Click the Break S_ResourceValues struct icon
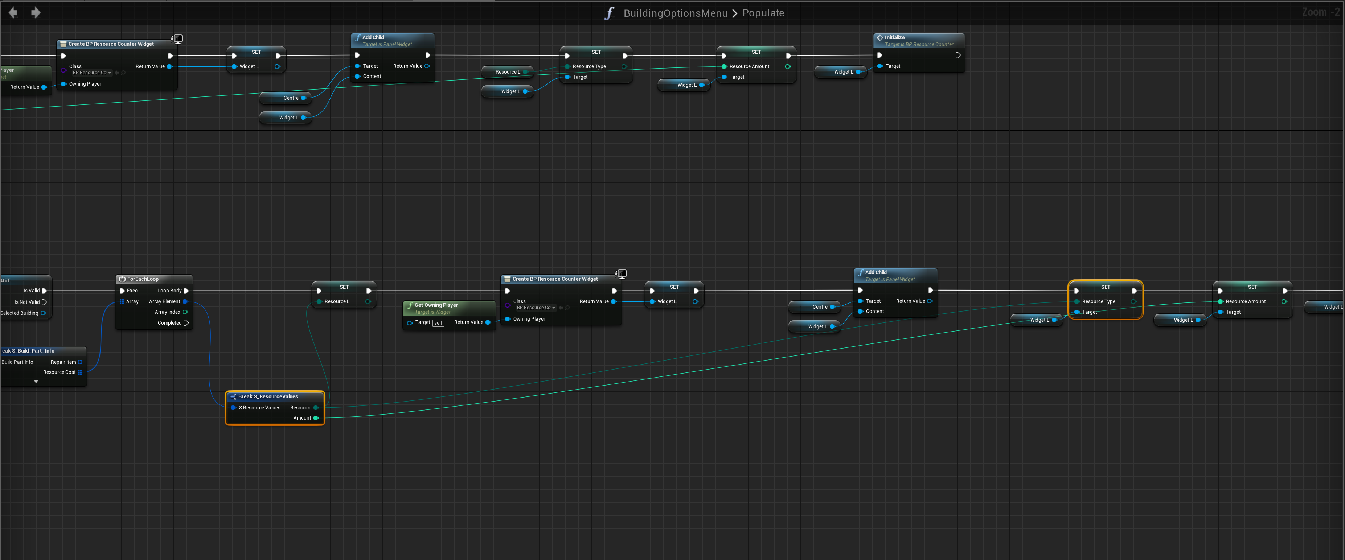 tap(233, 397)
